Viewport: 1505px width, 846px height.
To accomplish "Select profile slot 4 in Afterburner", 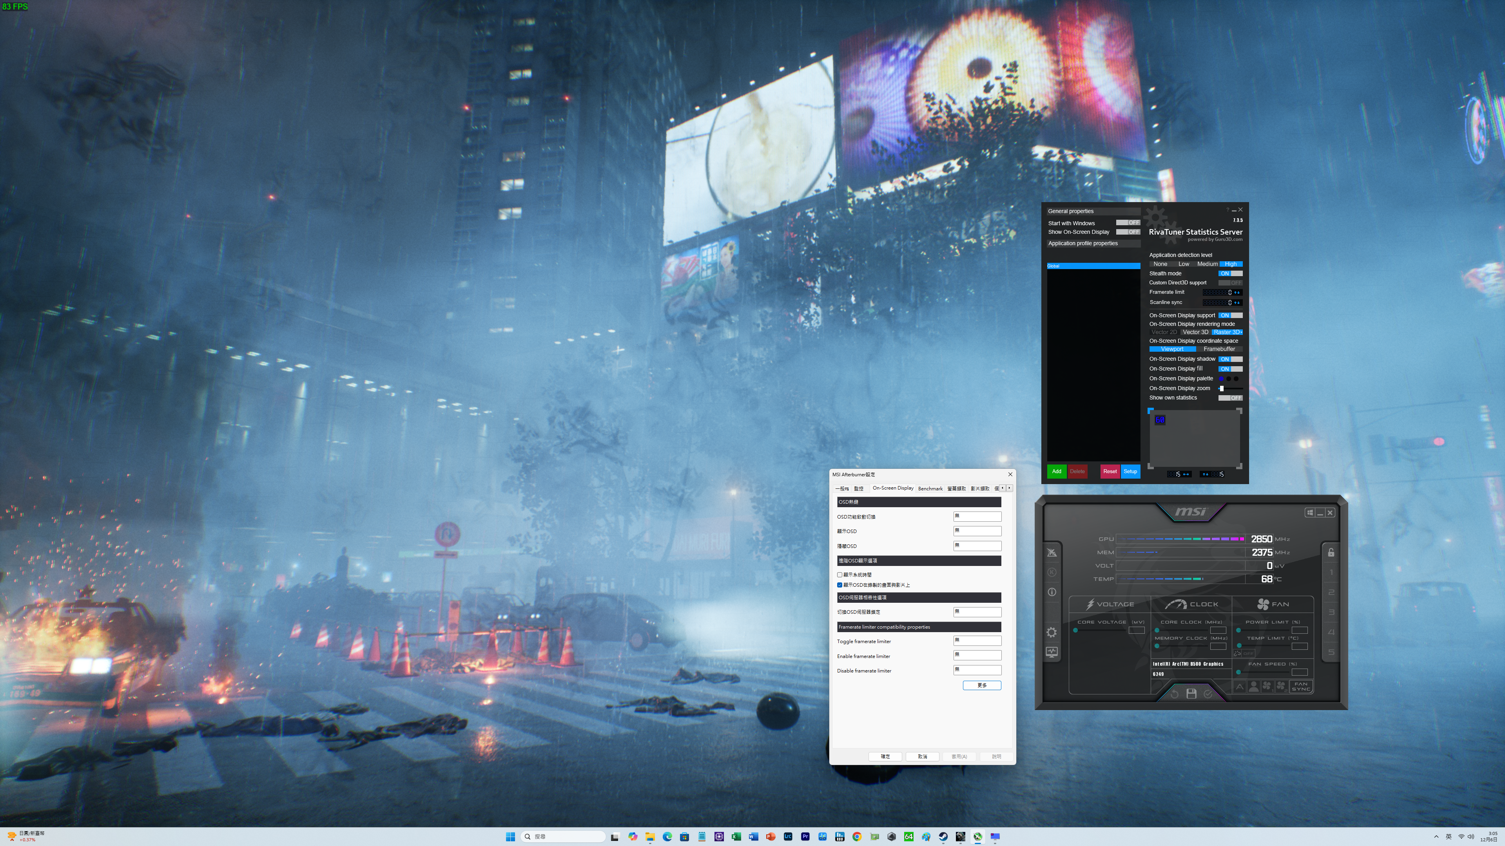I will pos(1331,632).
